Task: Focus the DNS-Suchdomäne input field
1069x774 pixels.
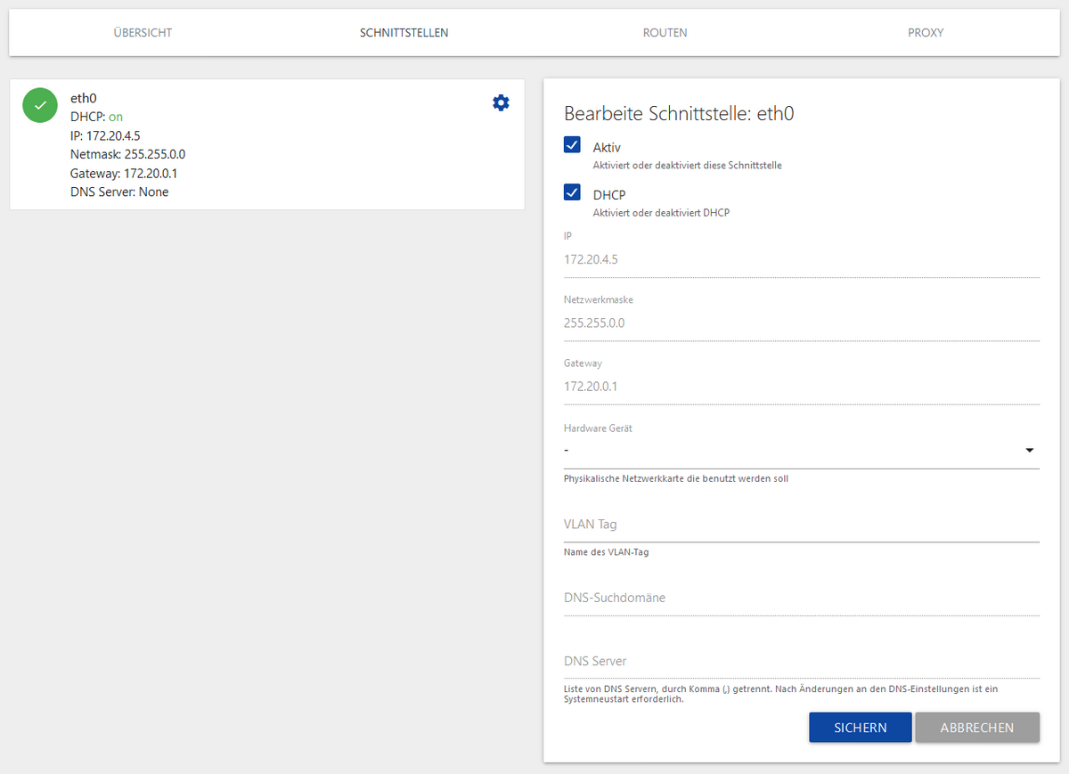Action: [802, 599]
